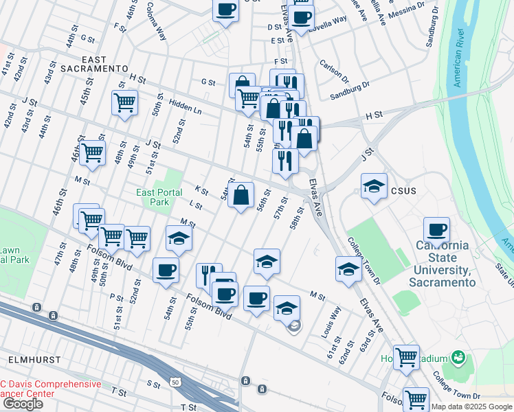Click the grocery cart marker left of 50th St on Folsom
The height and width of the screenshot is (412, 514).
coord(111,237)
